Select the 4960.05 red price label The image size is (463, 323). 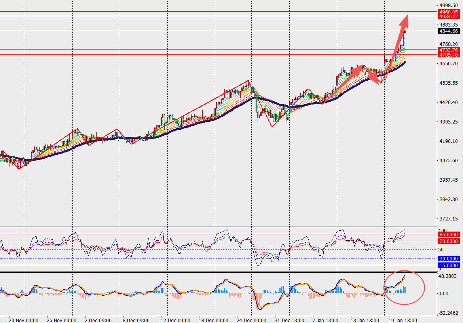448,12
